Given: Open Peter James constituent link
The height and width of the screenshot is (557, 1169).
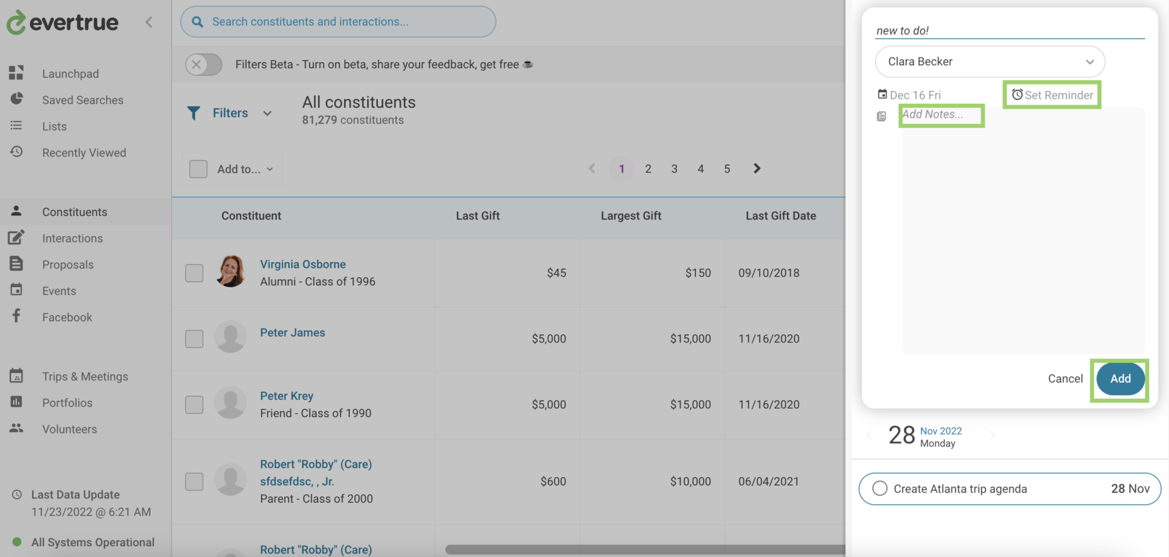Looking at the screenshot, I should [292, 332].
